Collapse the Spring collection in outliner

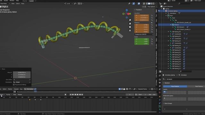tap(161, 9)
